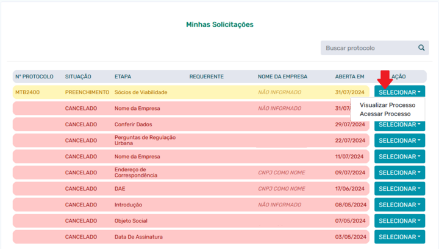Select the Sócios de Viabilidade row
Viewport: 439px width, 249px height.
pyautogui.click(x=191, y=92)
